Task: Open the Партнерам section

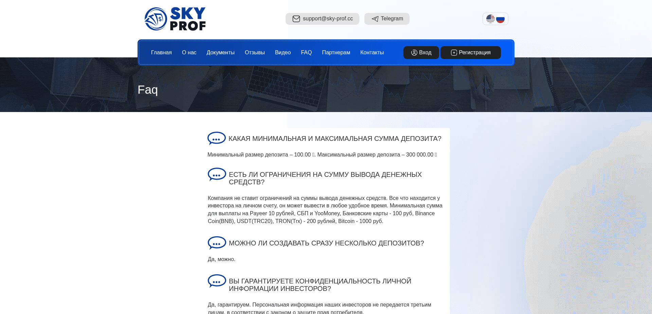Action: coord(336,53)
